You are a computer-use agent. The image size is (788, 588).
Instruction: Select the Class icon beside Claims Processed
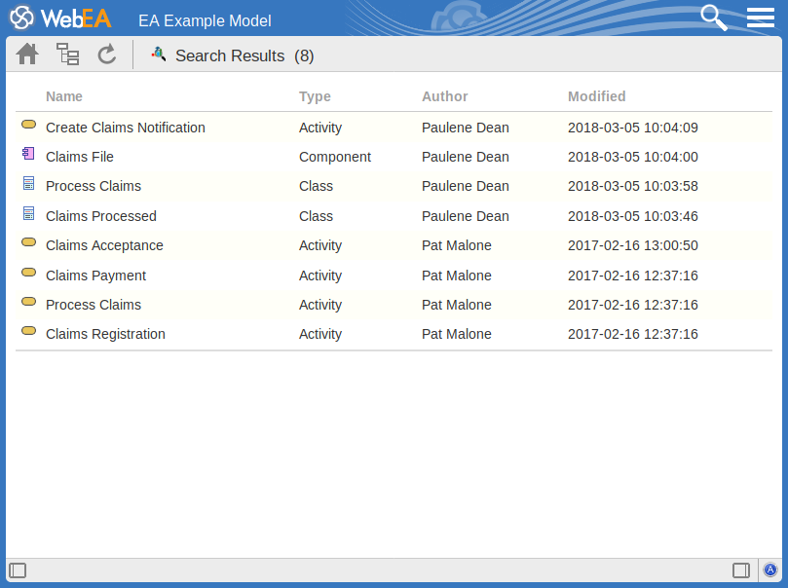pyautogui.click(x=28, y=212)
